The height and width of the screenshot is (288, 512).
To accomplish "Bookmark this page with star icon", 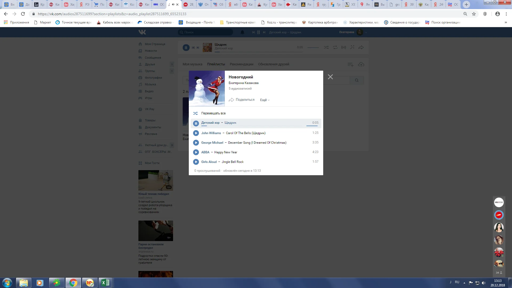I will pos(474,14).
